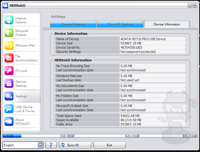Click the Sync All arrows icon
The height and width of the screenshot is (152, 200).
[63, 145]
